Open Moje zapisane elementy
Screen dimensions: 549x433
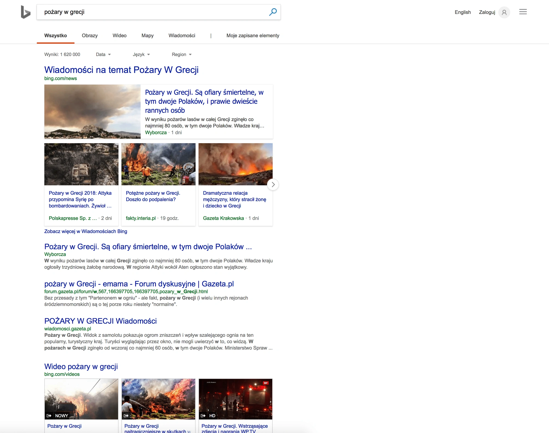[253, 35]
